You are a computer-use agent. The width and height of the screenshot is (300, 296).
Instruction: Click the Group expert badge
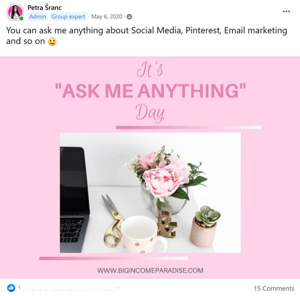pos(68,17)
